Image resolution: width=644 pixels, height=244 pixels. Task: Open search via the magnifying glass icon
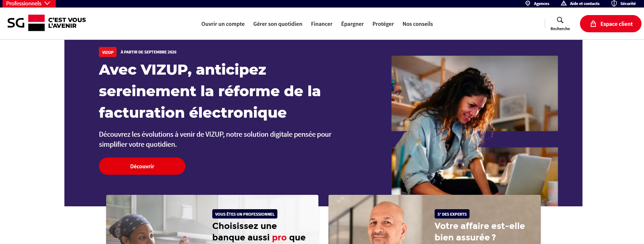(560, 20)
